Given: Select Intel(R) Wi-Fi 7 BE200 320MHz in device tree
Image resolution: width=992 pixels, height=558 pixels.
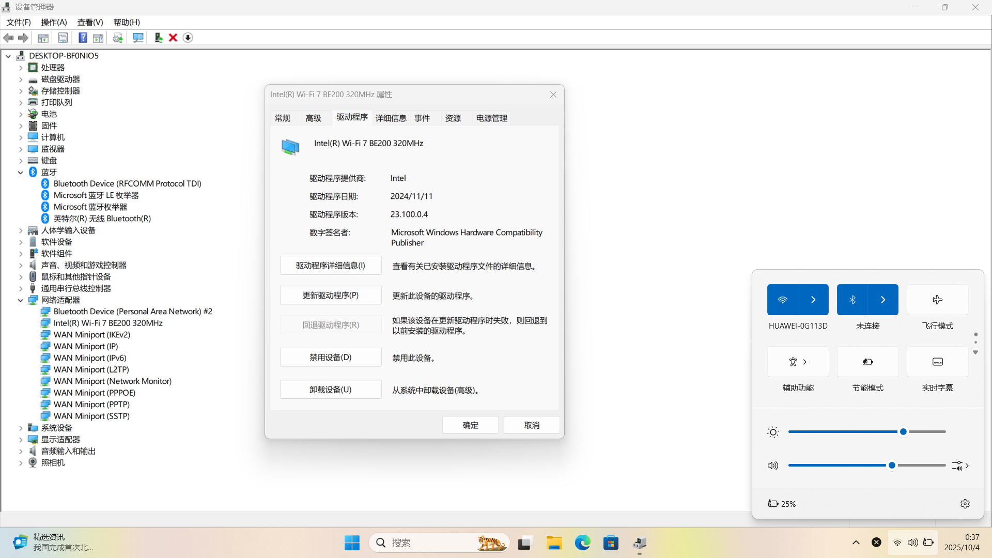Looking at the screenshot, I should 108,323.
